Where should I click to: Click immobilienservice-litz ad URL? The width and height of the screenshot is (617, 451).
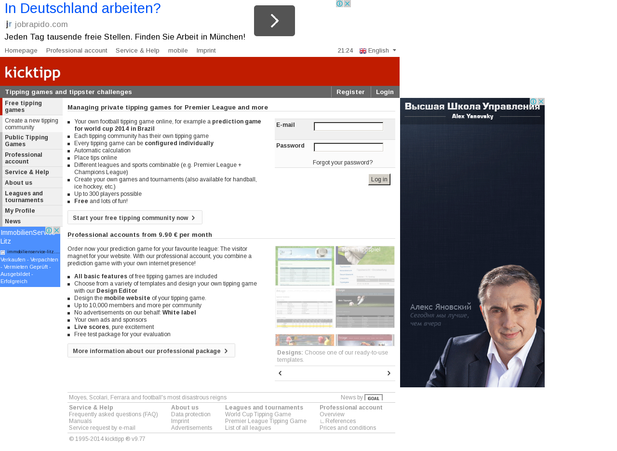tap(33, 252)
